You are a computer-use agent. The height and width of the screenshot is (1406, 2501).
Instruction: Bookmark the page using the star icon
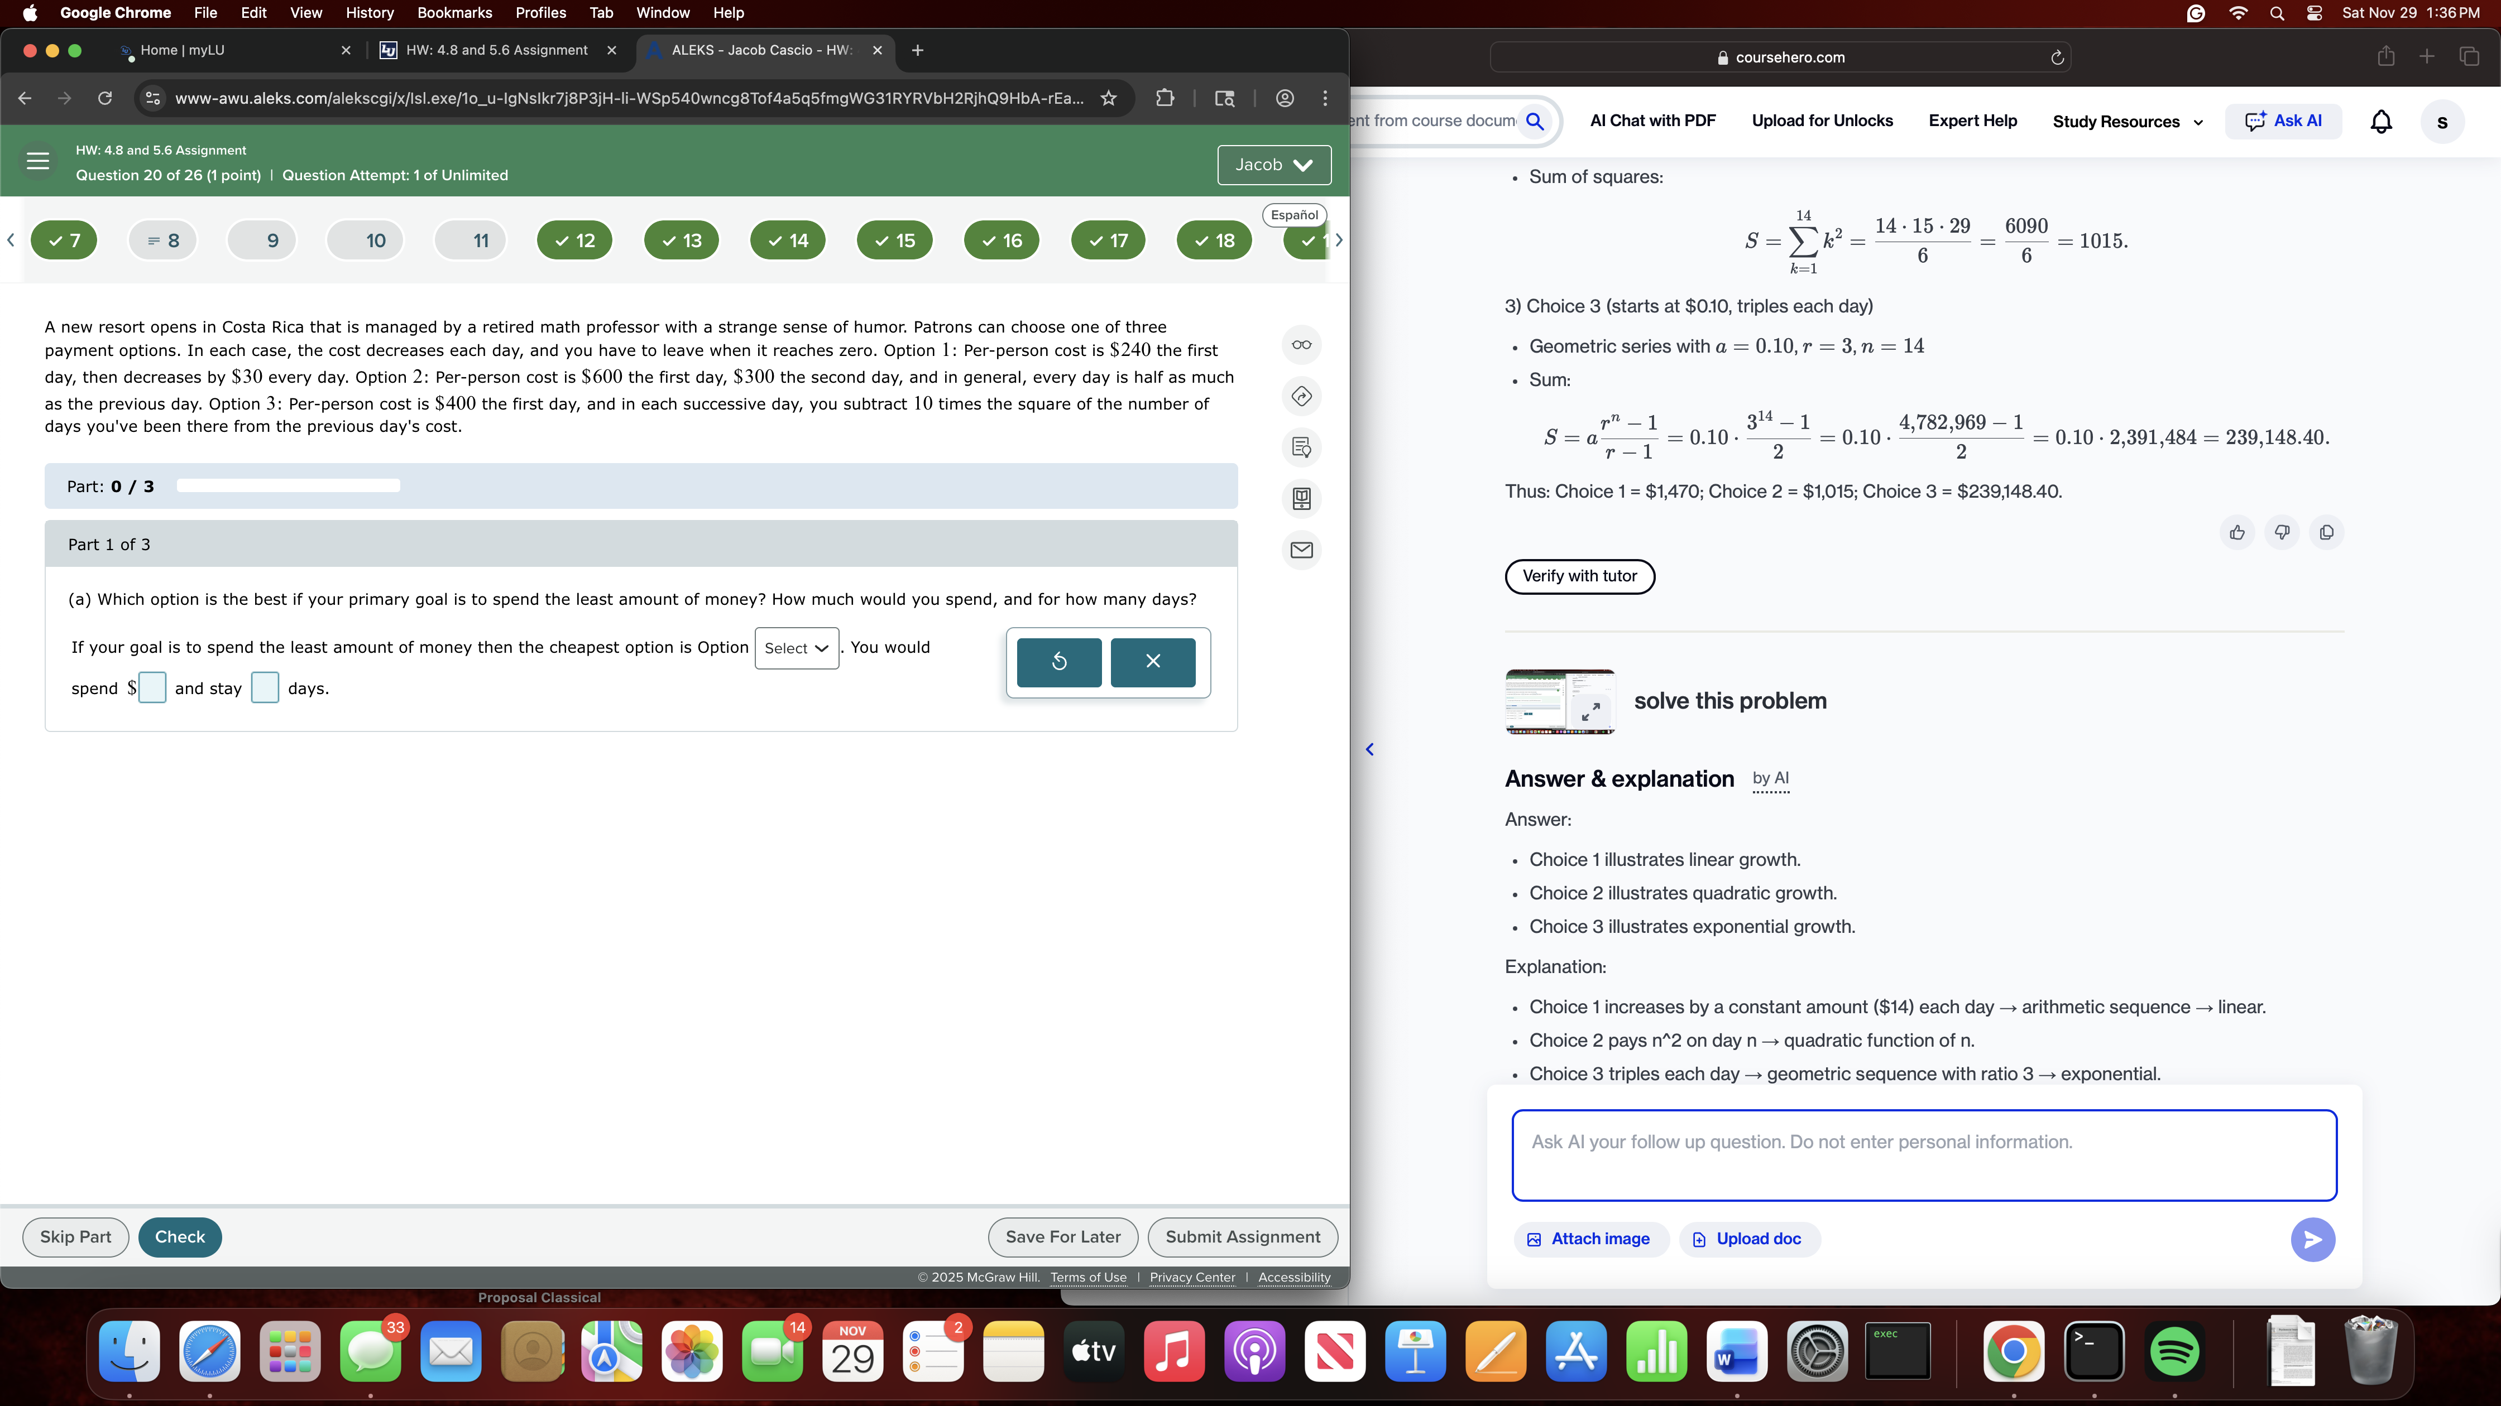point(1108,98)
